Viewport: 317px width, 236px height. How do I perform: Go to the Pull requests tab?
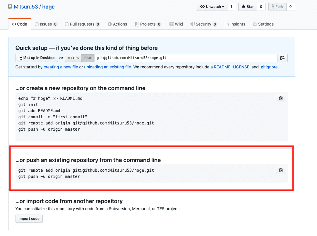click(82, 24)
